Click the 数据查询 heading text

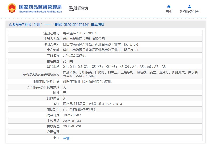tap(81, 8)
